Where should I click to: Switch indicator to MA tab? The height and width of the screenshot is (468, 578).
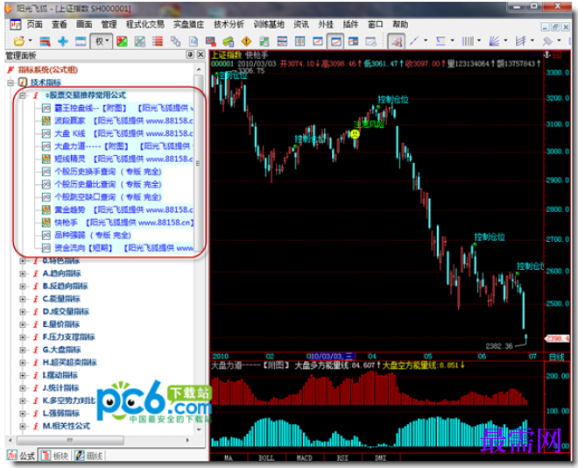tap(229, 458)
